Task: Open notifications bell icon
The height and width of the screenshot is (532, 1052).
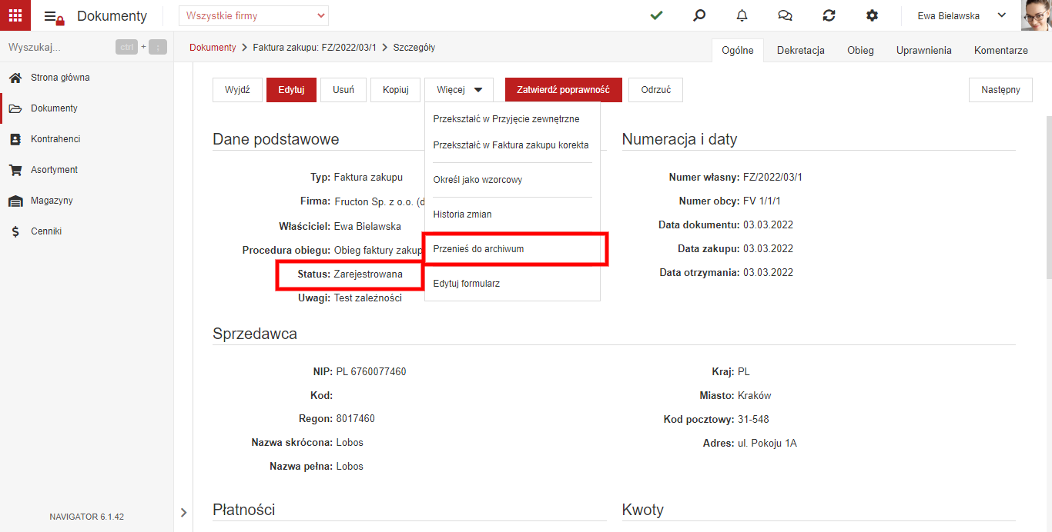Action: 742,15
